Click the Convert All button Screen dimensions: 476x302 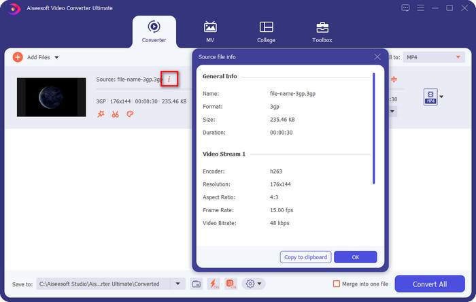[430, 284]
